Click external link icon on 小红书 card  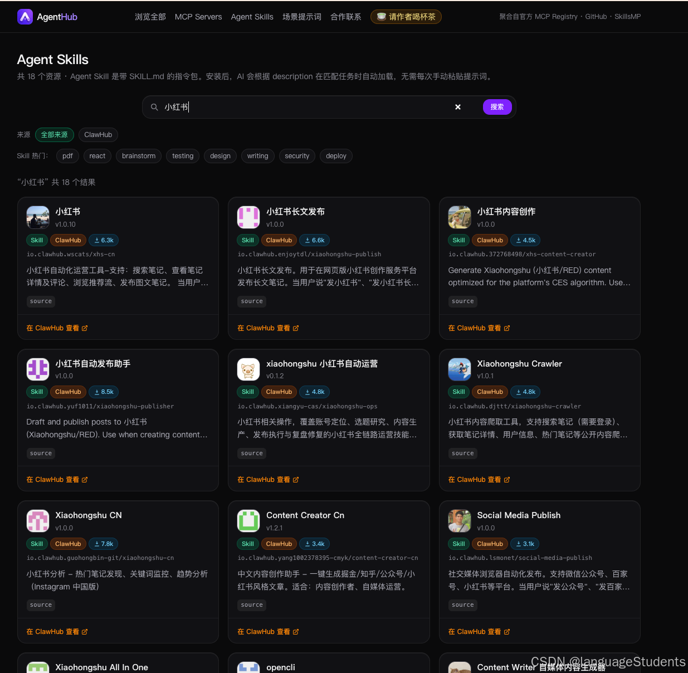coord(85,328)
